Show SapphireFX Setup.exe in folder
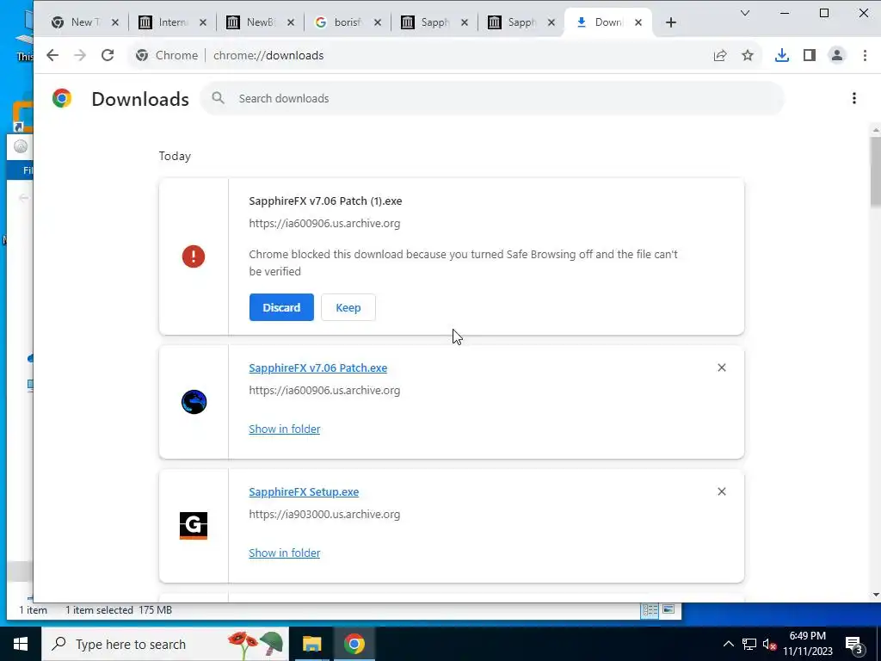Screen dimensions: 881x661 click(x=284, y=553)
